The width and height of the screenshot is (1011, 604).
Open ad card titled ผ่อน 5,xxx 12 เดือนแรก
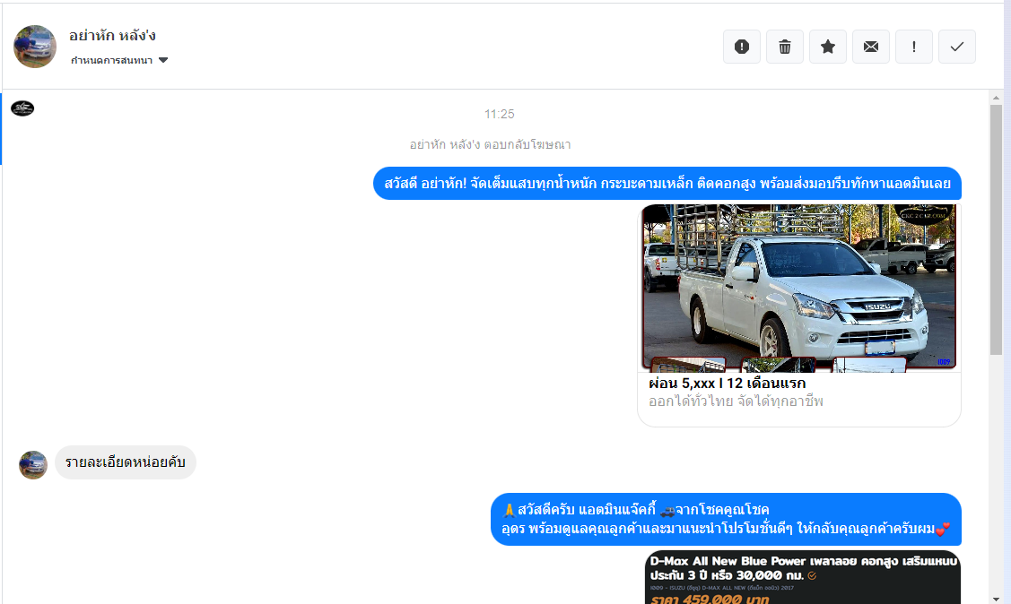[799, 315]
